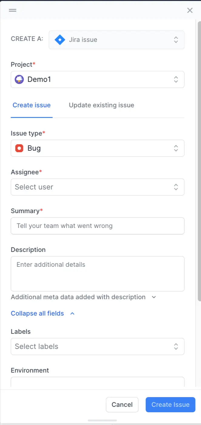Switch to the Create issue tab
This screenshot has width=201, height=425.
coord(32,105)
